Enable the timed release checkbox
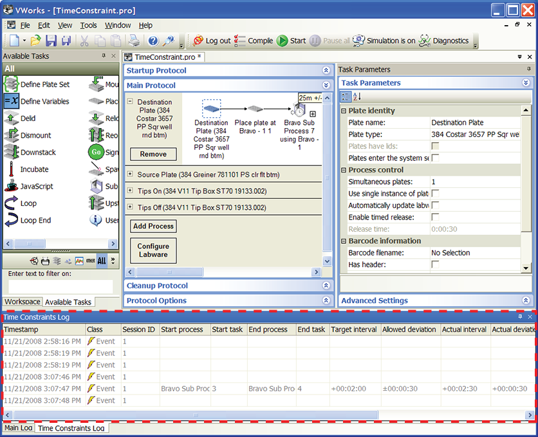Viewport: 538px width, 437px height. [436, 218]
